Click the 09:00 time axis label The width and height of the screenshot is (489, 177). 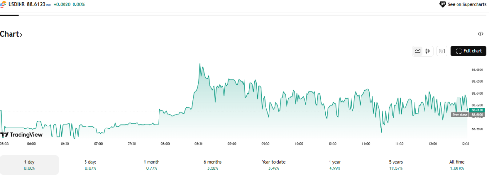[232, 144]
